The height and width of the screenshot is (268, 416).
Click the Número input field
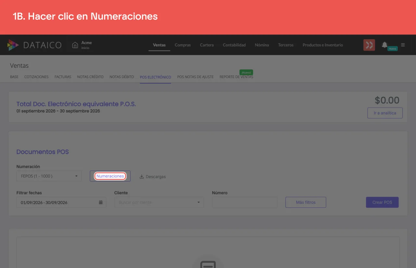point(245,202)
